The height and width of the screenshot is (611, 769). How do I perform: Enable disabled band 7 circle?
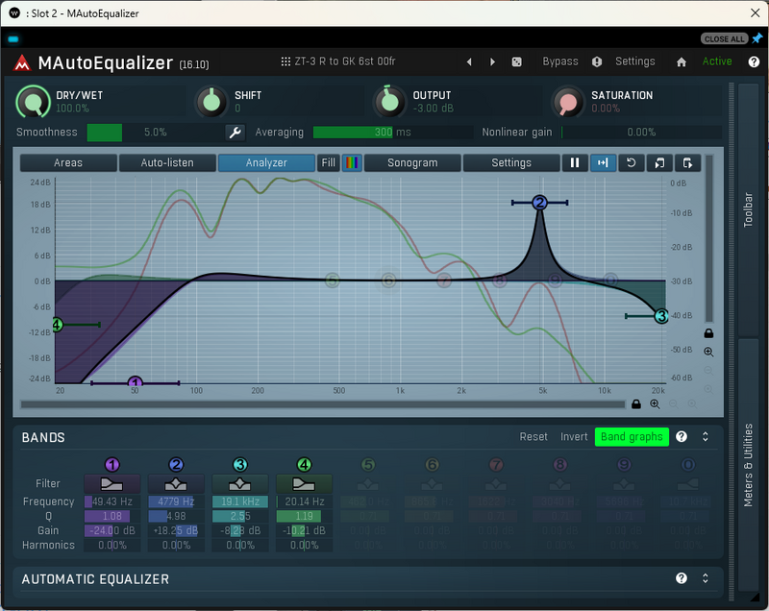coord(496,465)
